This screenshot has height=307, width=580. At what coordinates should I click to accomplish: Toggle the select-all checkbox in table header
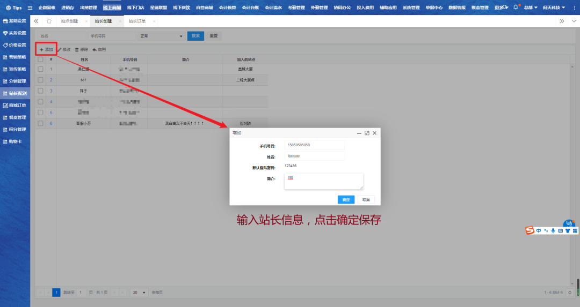click(40, 59)
